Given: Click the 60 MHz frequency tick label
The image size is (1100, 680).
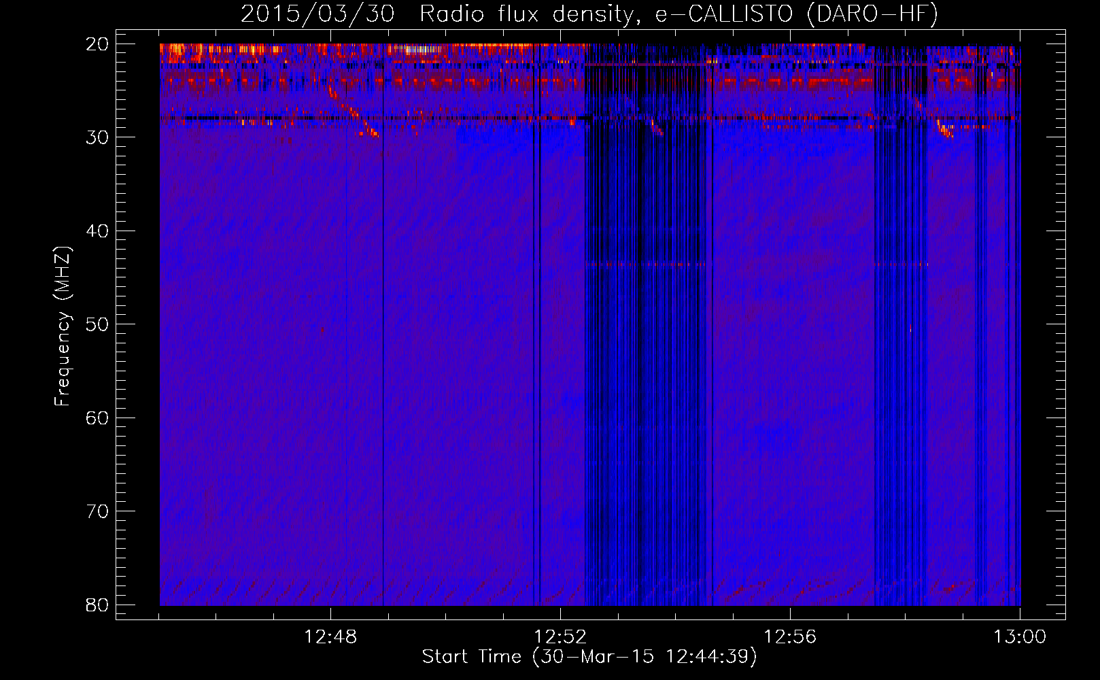Looking at the screenshot, I should (97, 418).
